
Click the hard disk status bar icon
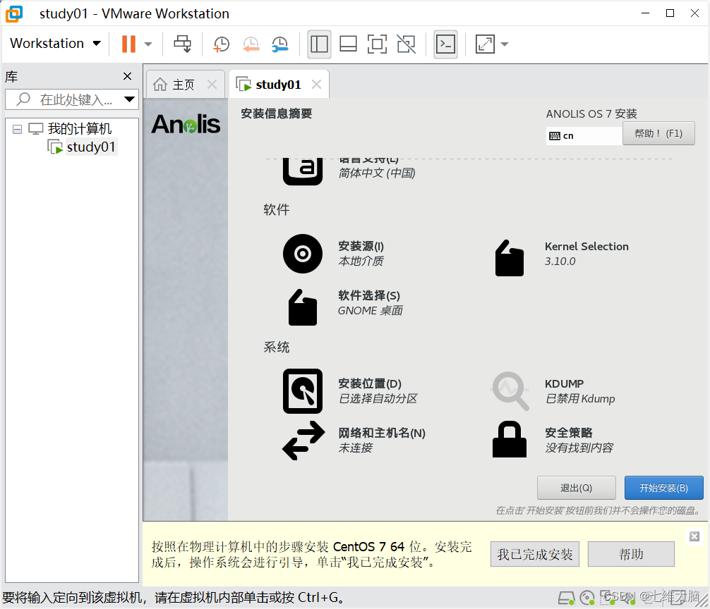click(x=566, y=598)
